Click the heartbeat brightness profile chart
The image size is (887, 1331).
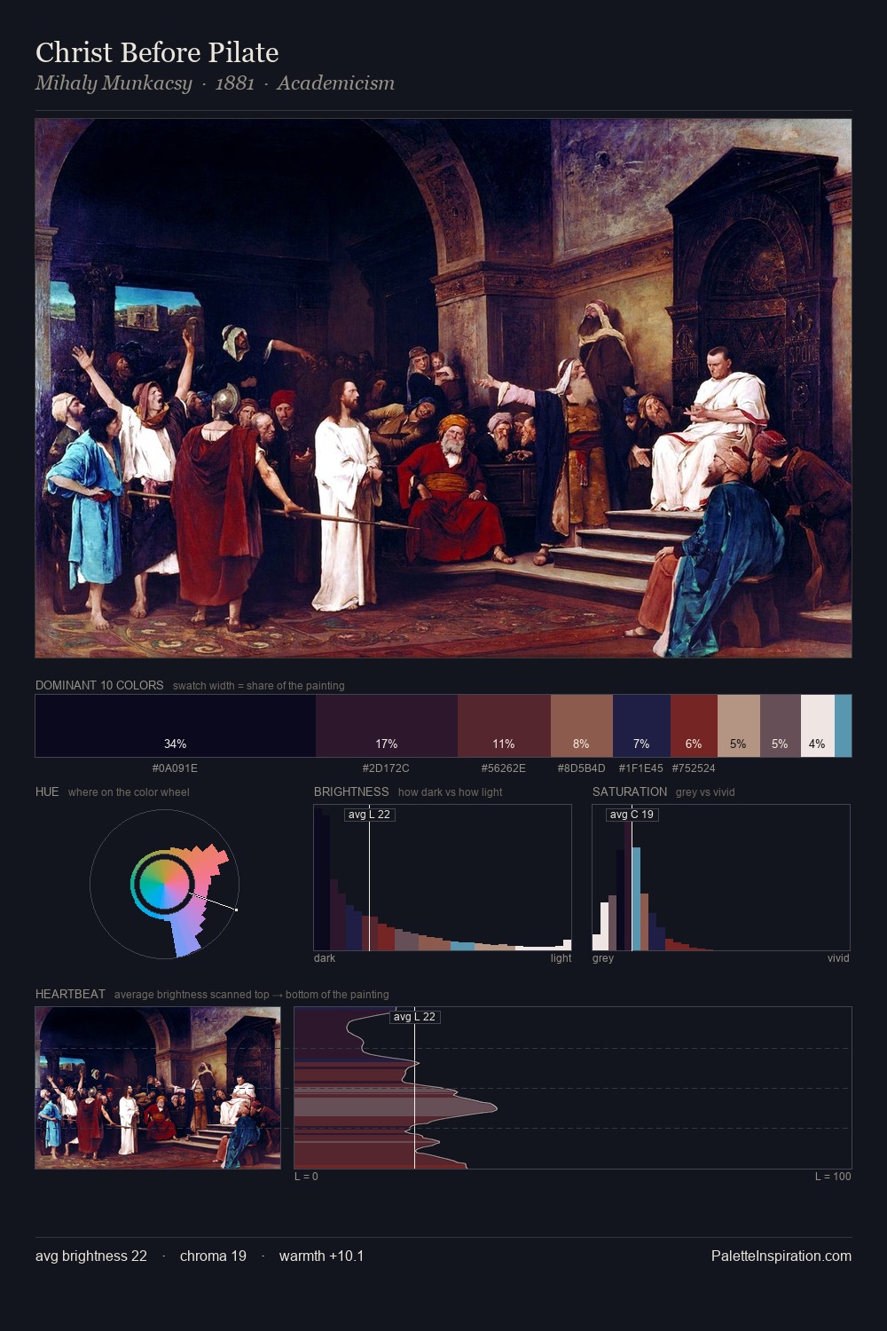(x=573, y=1088)
